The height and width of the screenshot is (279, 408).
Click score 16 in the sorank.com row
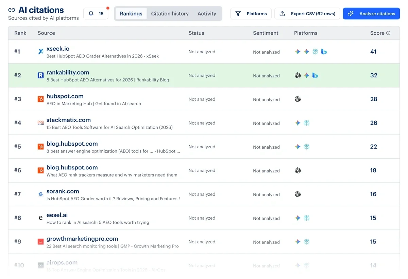click(x=373, y=194)
